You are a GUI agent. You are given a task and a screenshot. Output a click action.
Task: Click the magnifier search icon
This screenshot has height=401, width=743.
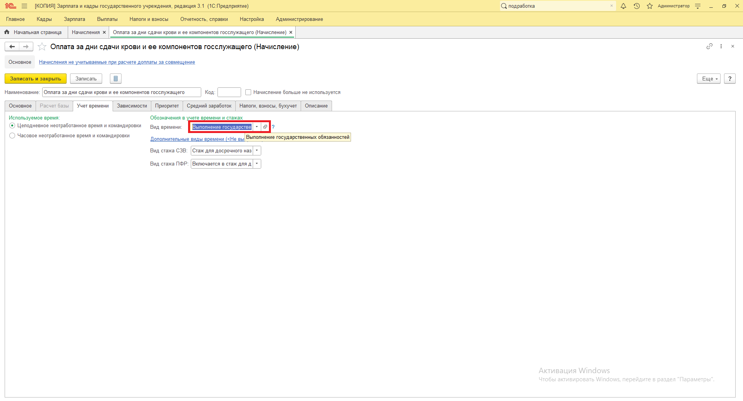pyautogui.click(x=504, y=6)
